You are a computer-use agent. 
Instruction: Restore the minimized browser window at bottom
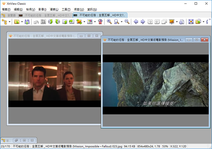[x=16, y=140]
